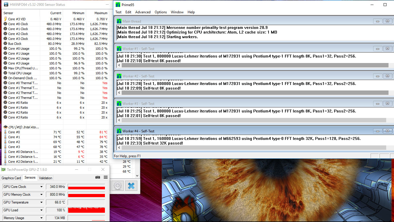Click the Prime95 title bar icon
Image resolution: width=394 pixels, height=222 pixels.
point(118,5)
